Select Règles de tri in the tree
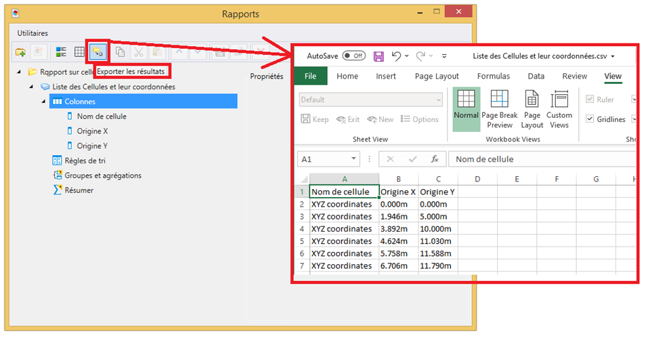 (85, 161)
